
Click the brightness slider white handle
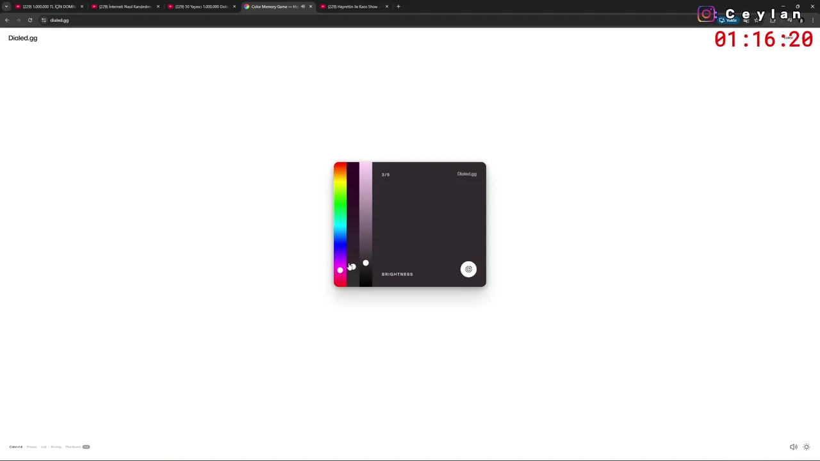pos(365,263)
